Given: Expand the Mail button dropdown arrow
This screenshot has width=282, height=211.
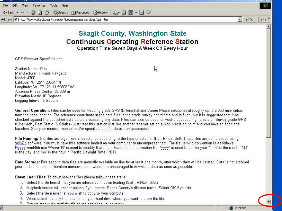Looking at the screenshot, I should click(x=119, y=13).
